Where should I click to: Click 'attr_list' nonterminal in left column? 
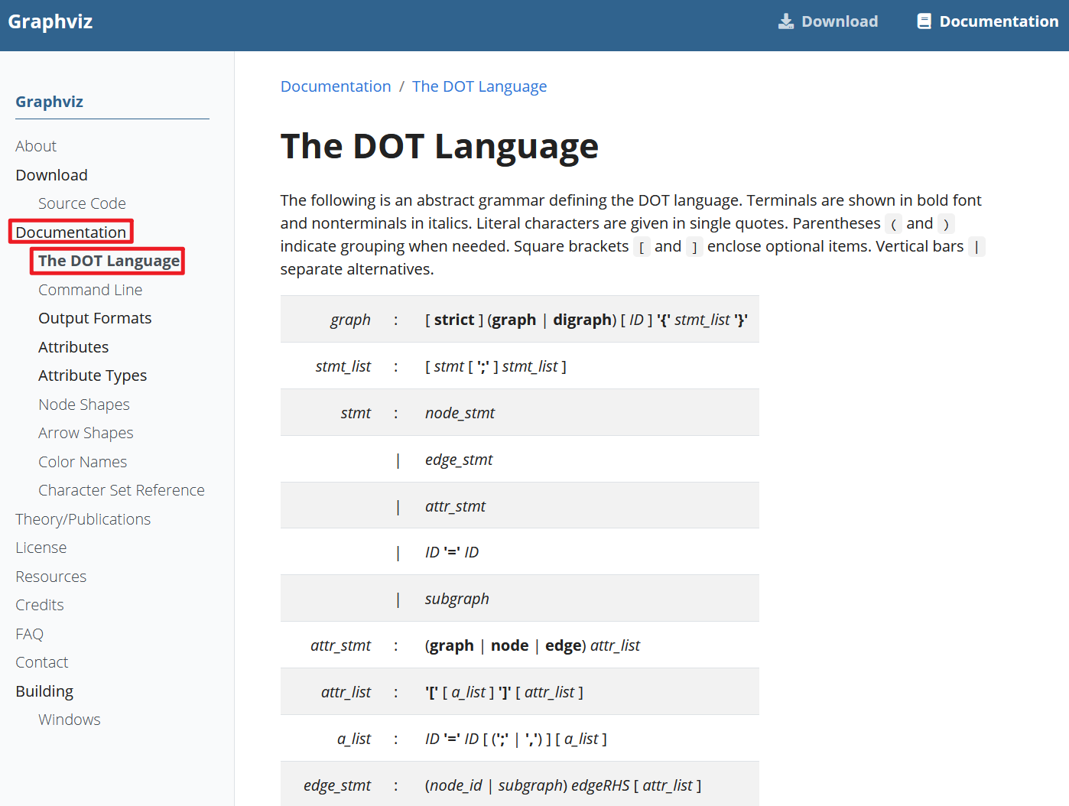pos(346,692)
